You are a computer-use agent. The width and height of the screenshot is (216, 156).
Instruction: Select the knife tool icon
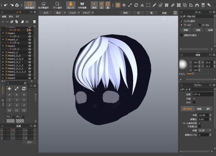point(209,5)
